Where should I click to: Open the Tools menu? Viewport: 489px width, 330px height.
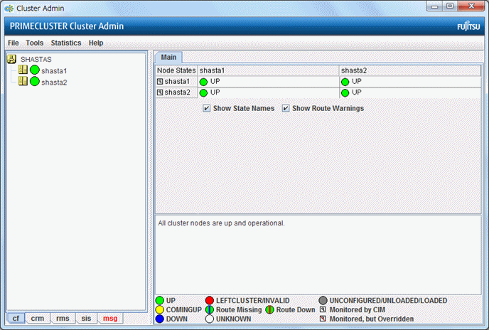click(34, 43)
